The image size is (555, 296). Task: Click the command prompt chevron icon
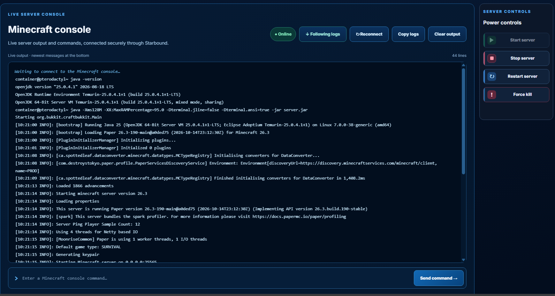point(16,278)
